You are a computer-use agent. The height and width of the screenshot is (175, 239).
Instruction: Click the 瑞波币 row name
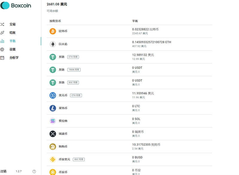63,134
